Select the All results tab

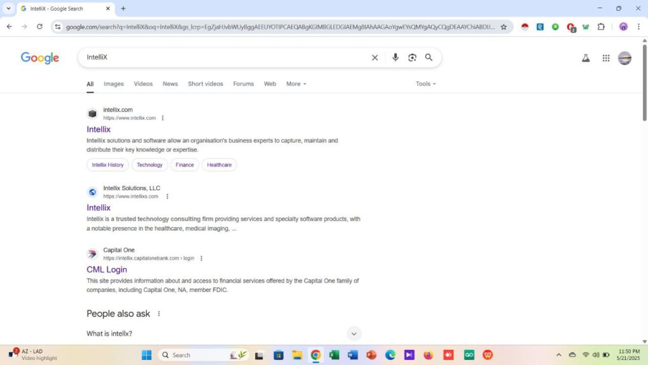tap(90, 84)
